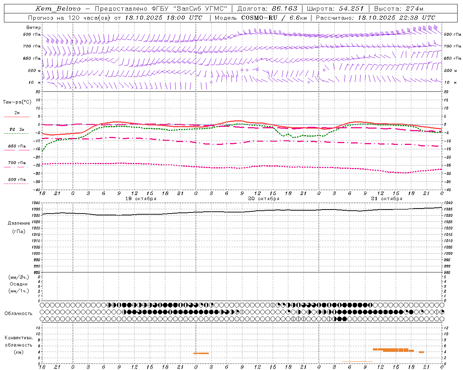
Task: Click the dashed line sample under Td 2м legend
Action: (16, 133)
